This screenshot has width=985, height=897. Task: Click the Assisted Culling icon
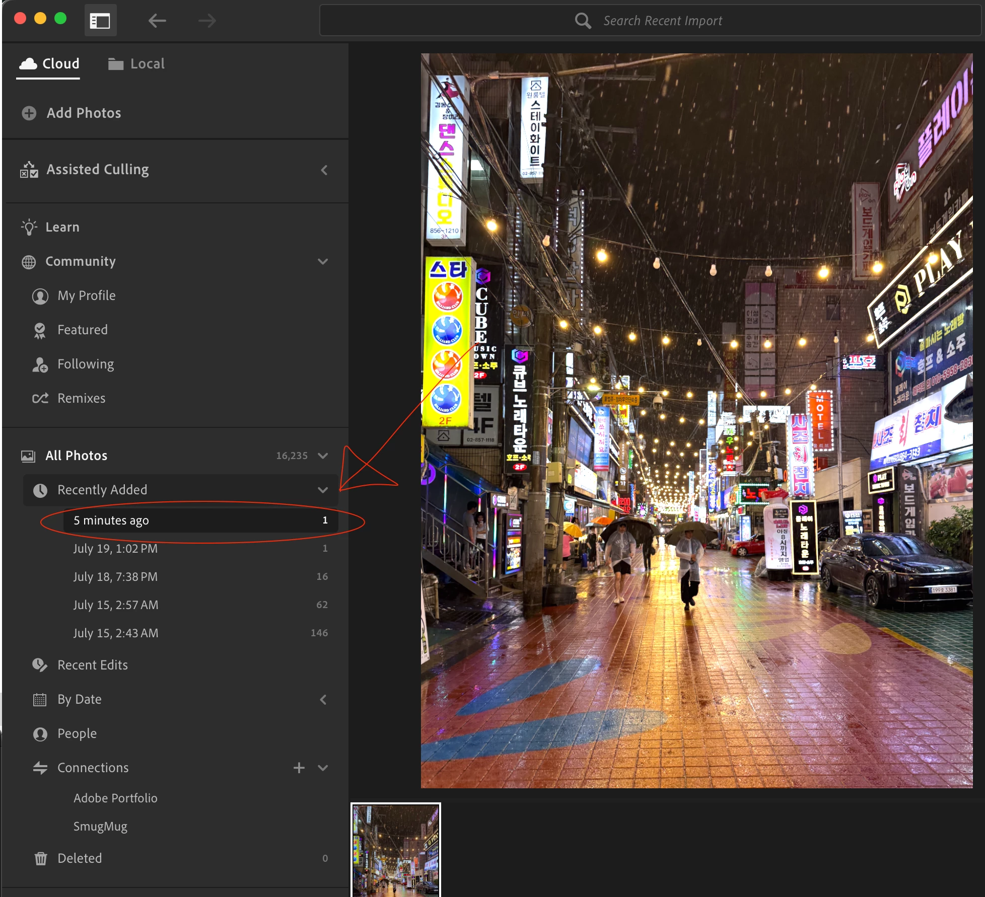29,170
